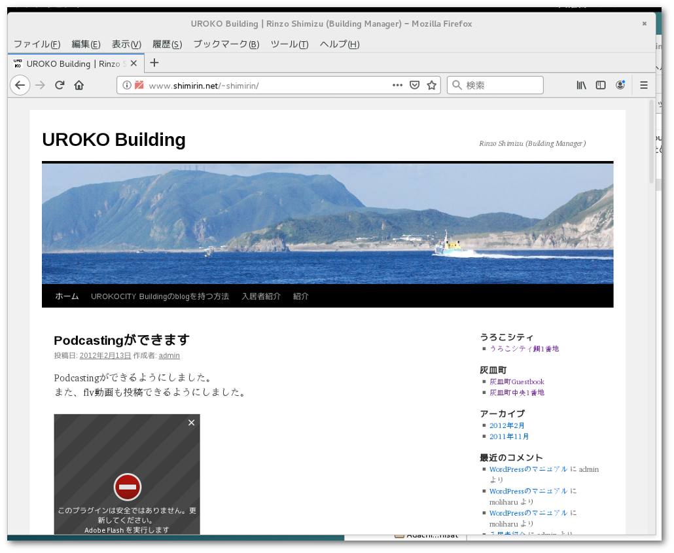Show sidebars icon in toolbar
The width and height of the screenshot is (674, 553).
point(601,85)
